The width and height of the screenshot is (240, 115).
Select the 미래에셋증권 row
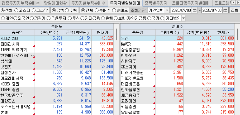[x=177, y=73]
